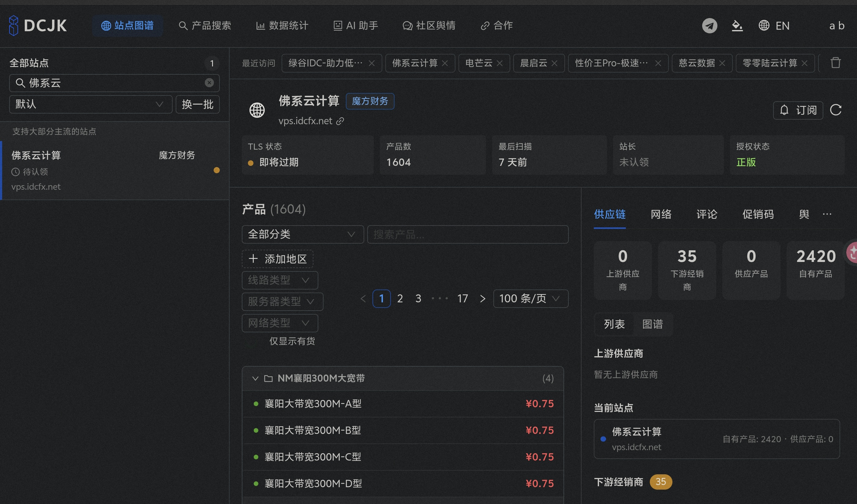Open the 产品搜索 nav tab
Image resolution: width=857 pixels, height=504 pixels.
click(205, 25)
